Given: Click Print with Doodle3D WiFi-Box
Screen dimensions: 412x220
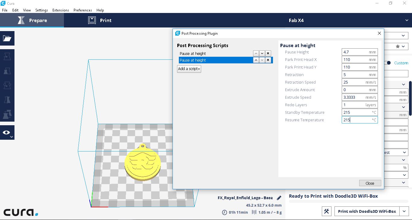Looking at the screenshot, I should [x=367, y=211].
